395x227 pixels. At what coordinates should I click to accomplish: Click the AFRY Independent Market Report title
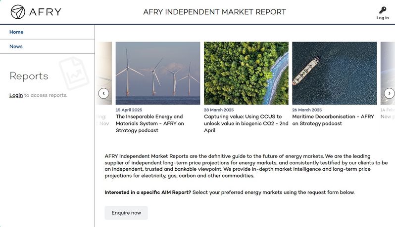pyautogui.click(x=214, y=12)
